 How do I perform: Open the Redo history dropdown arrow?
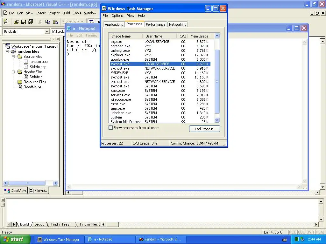click(x=82, y=22)
